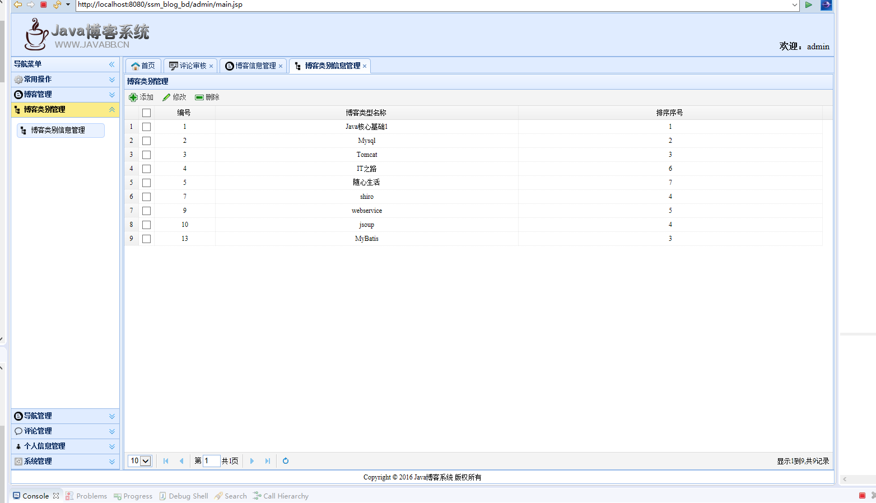Open the page size dropdown showing 10
876x503 pixels.
[x=140, y=461]
